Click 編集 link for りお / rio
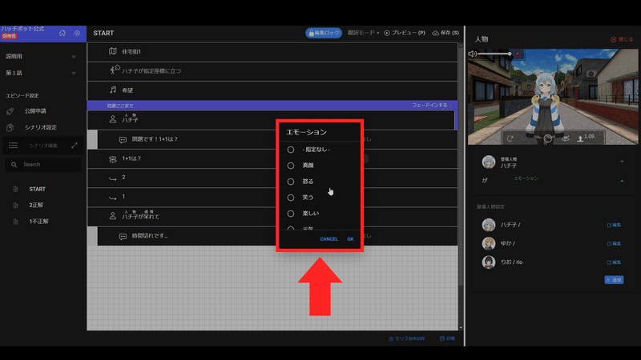The image size is (641, 360). (614, 262)
